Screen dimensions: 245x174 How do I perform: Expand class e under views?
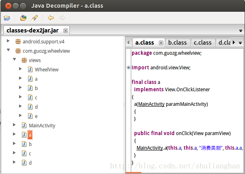(20, 115)
